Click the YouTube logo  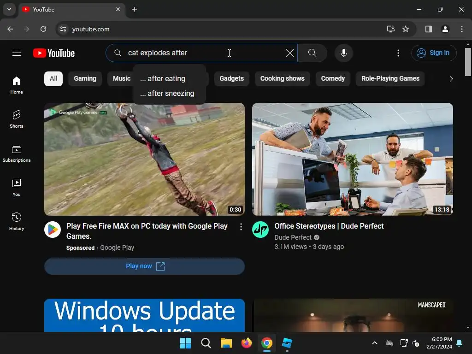coord(54,53)
